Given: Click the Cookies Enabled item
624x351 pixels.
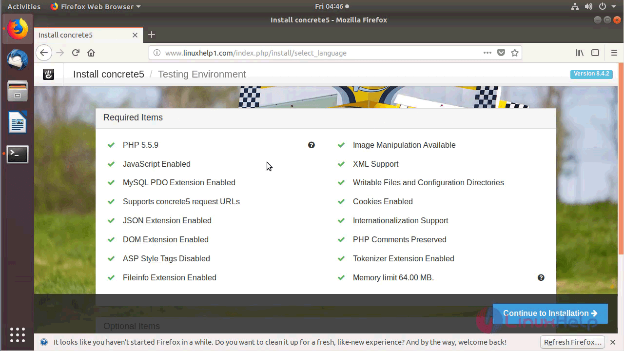Looking at the screenshot, I should [383, 201].
